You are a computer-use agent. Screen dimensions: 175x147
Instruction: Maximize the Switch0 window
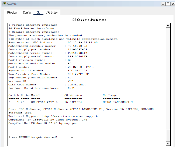168,4
